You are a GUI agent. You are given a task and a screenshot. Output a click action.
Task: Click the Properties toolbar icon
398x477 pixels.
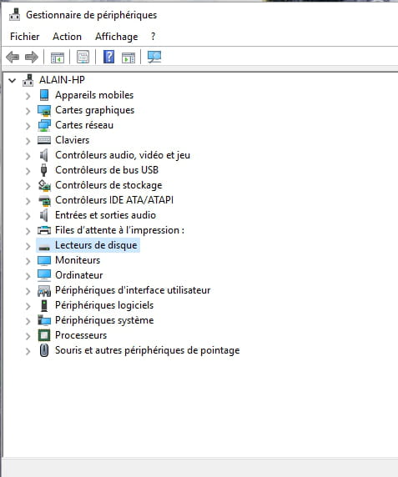coord(83,57)
